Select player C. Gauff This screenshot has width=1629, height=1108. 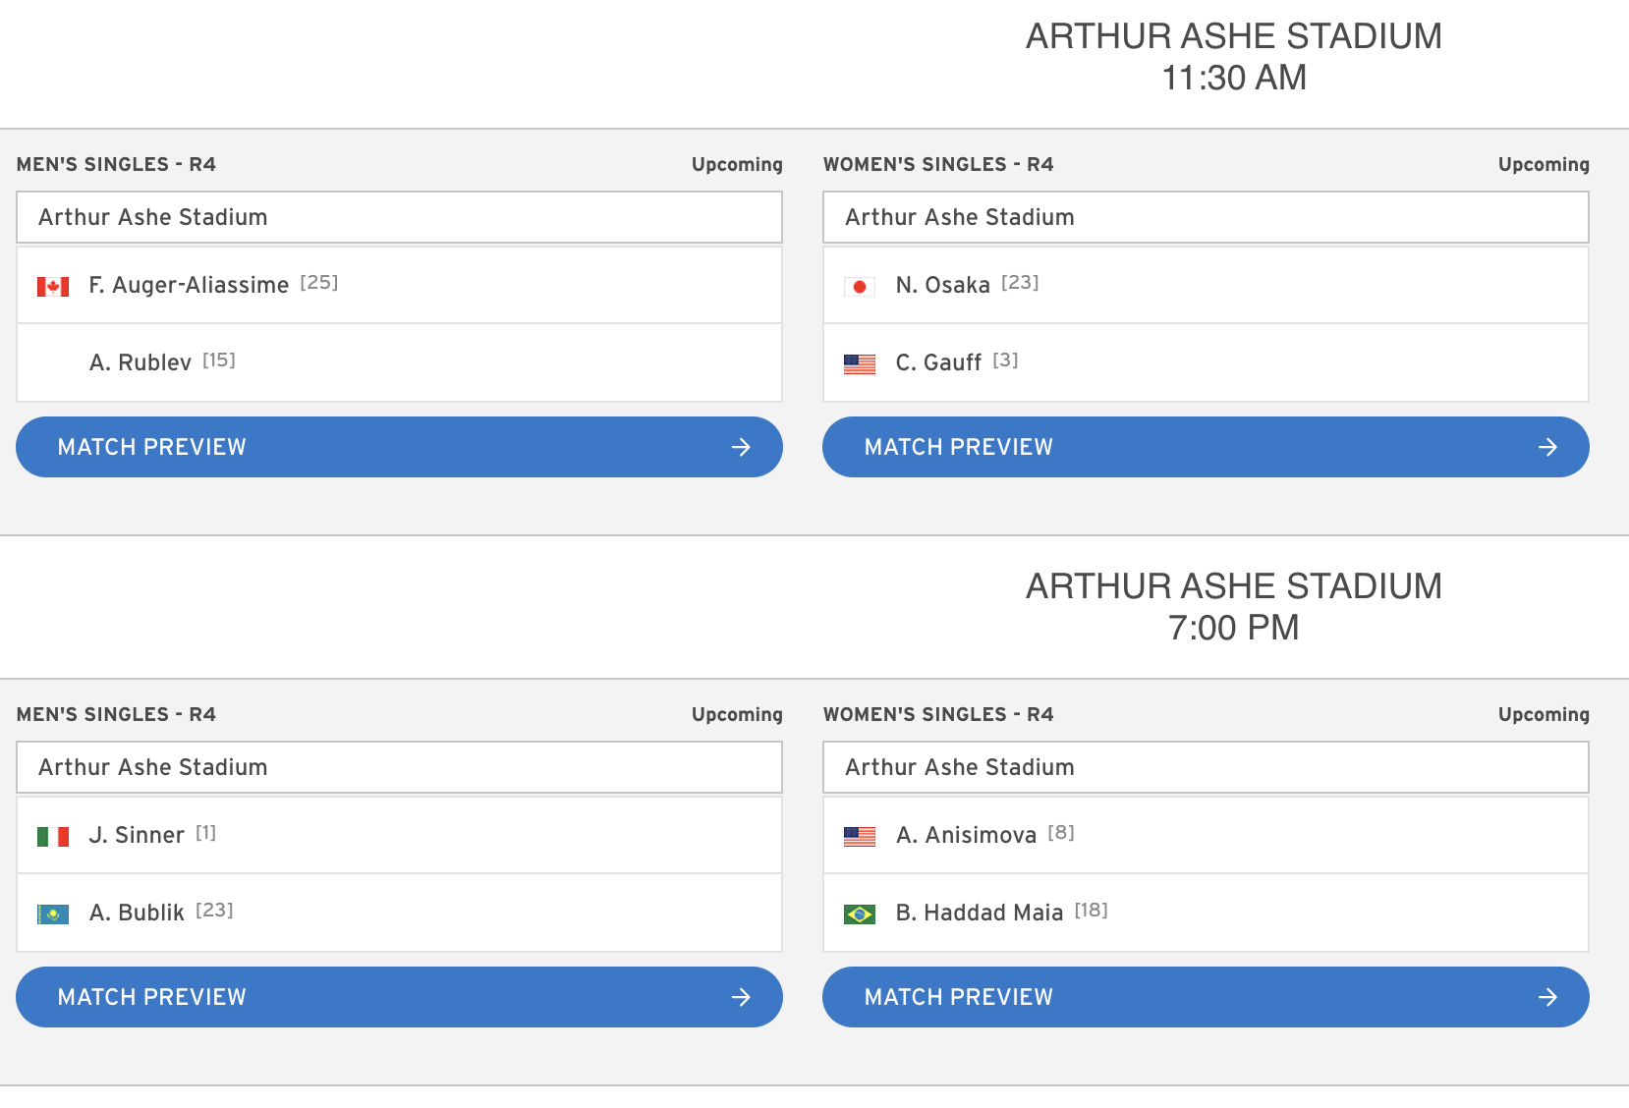938,362
